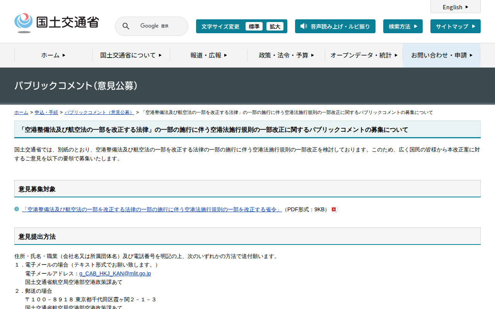This screenshot has width=495, height=309.
Task: Open the ホーム navigation item
Action: click(x=53, y=55)
